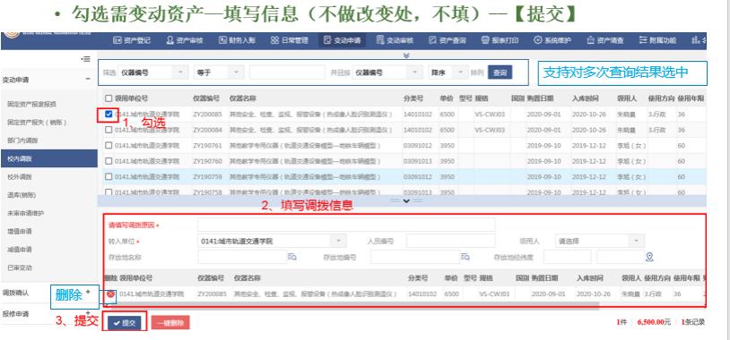
Task: Toggle the select-all header checkbox
Action: point(109,98)
